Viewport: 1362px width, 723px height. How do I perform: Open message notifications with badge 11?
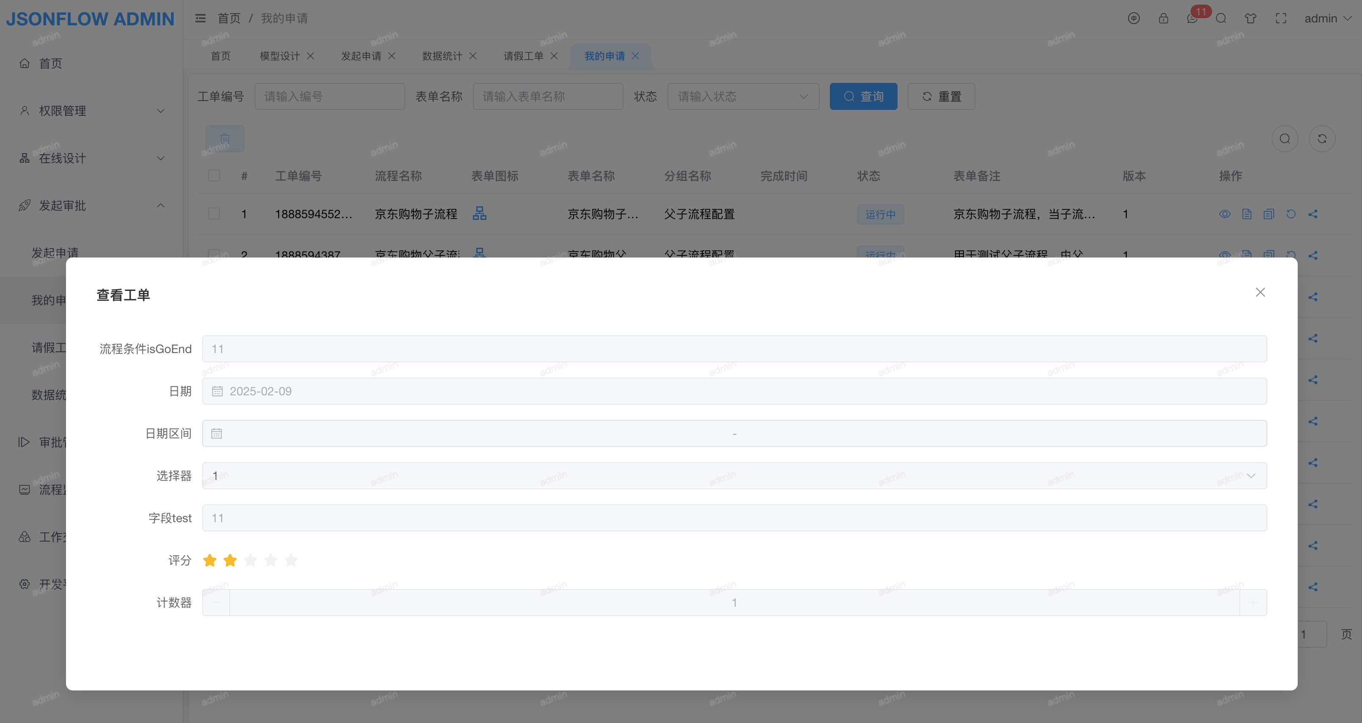[1192, 19]
